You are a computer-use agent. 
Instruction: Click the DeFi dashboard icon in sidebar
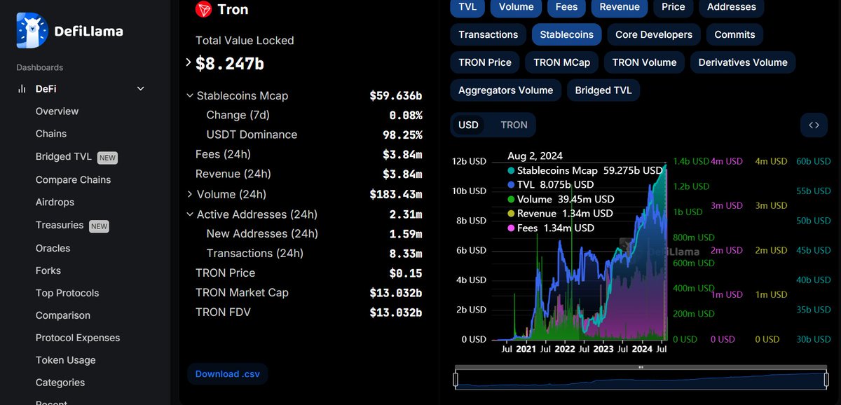22,89
